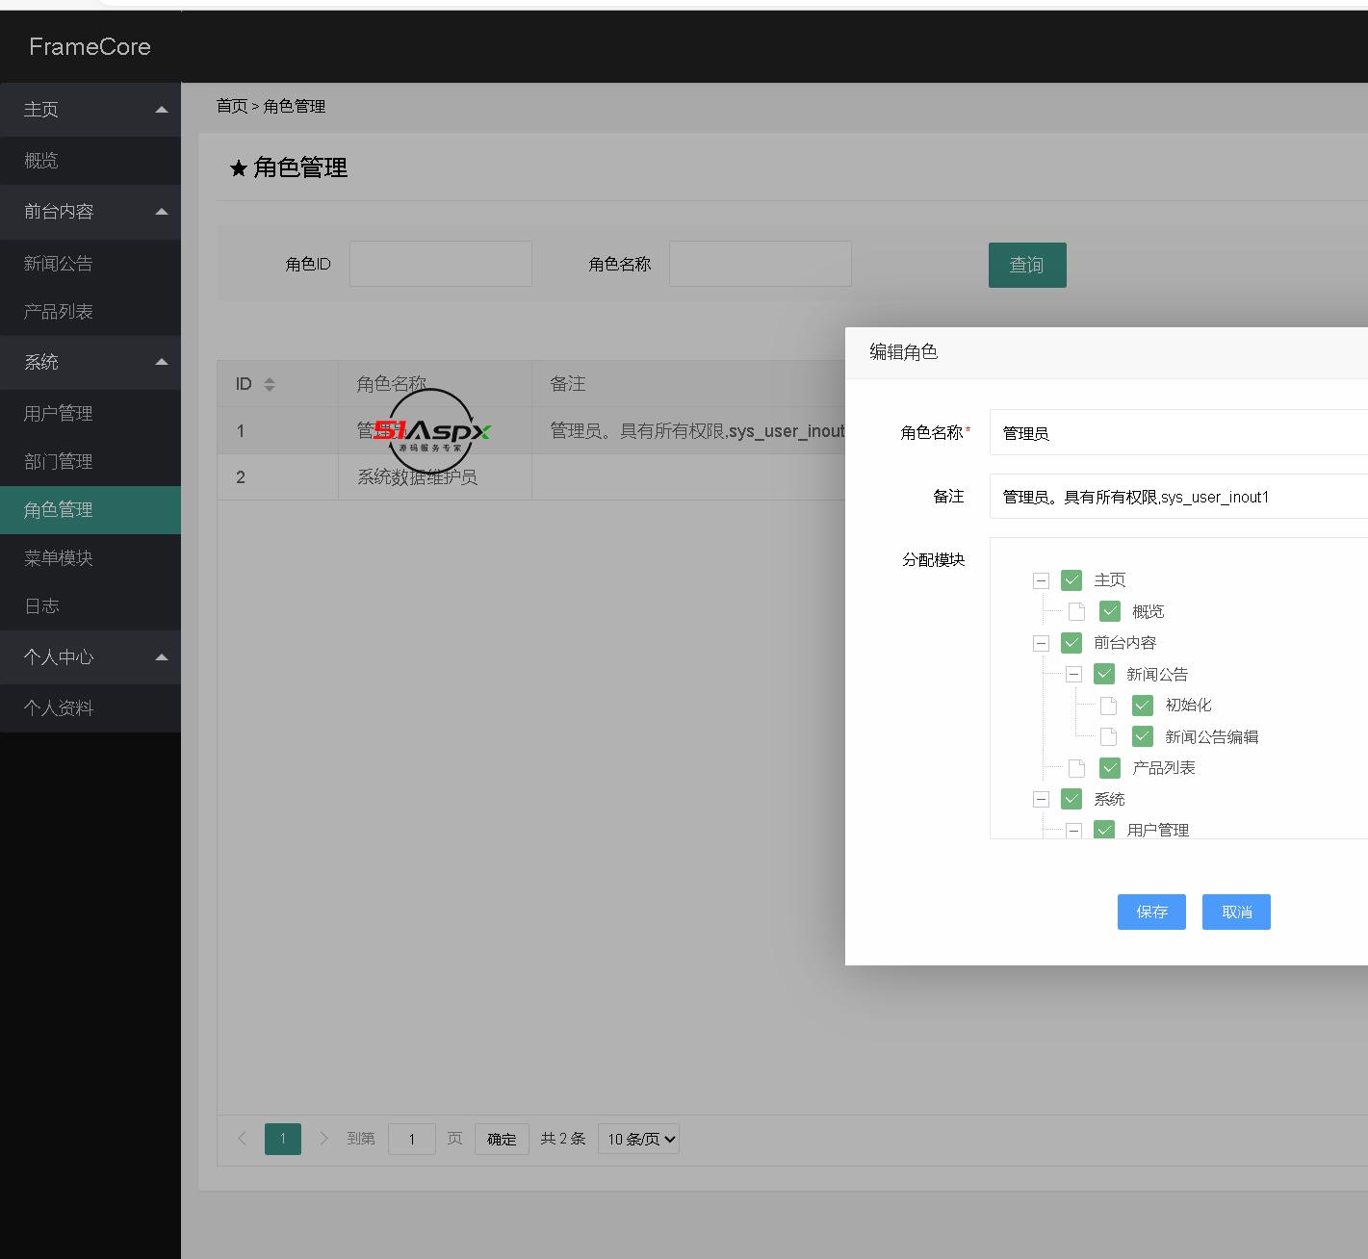The height and width of the screenshot is (1259, 1368).
Task: Click the 确定 pagination confirm button
Action: tap(502, 1139)
